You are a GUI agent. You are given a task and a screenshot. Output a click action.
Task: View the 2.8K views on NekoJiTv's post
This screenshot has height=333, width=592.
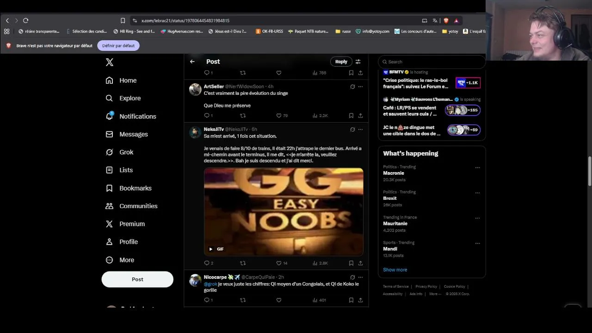[320, 263]
